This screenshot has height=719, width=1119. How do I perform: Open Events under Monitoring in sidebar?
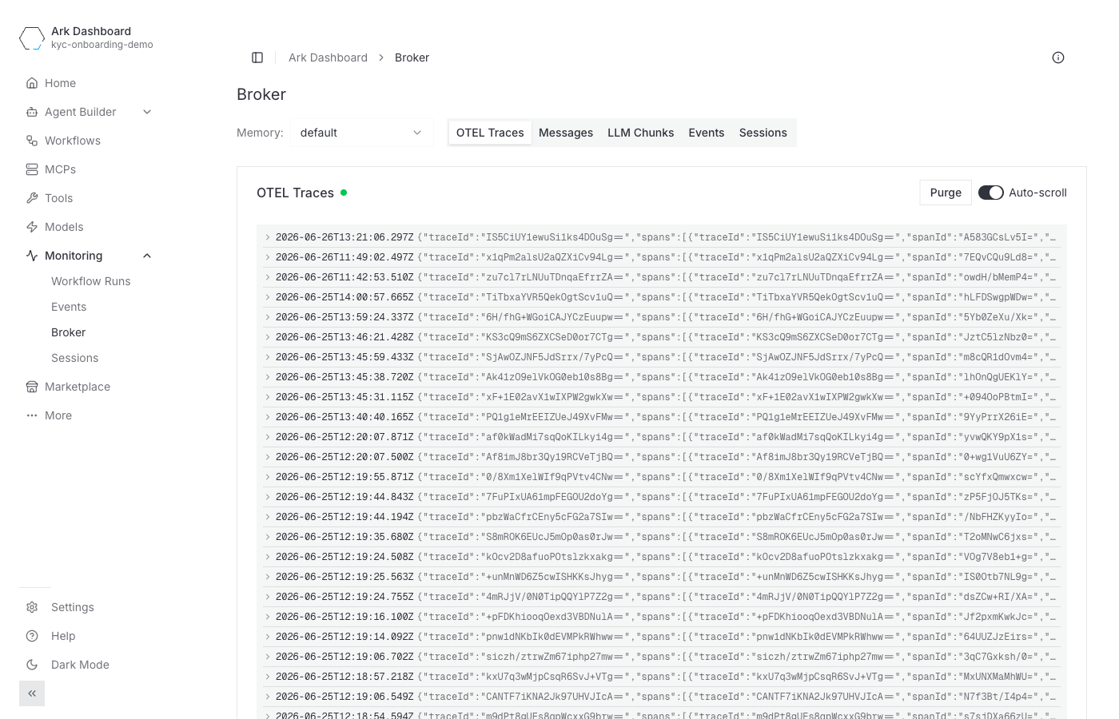(69, 307)
